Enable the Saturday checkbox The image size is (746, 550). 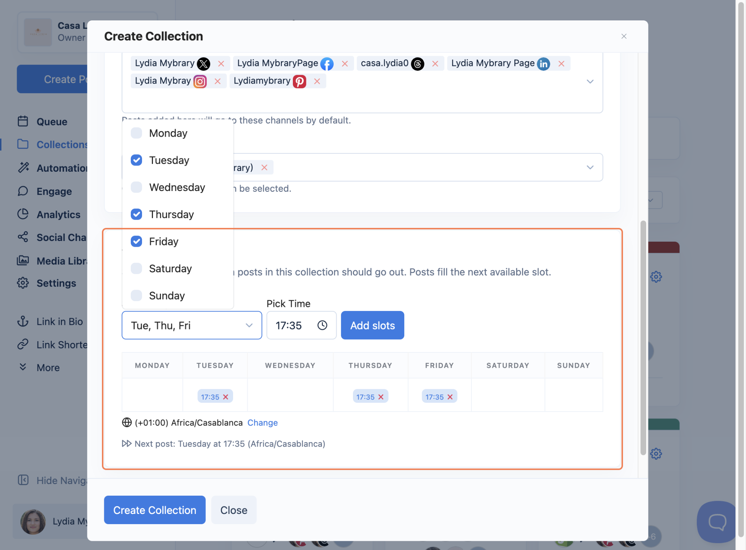(x=137, y=269)
